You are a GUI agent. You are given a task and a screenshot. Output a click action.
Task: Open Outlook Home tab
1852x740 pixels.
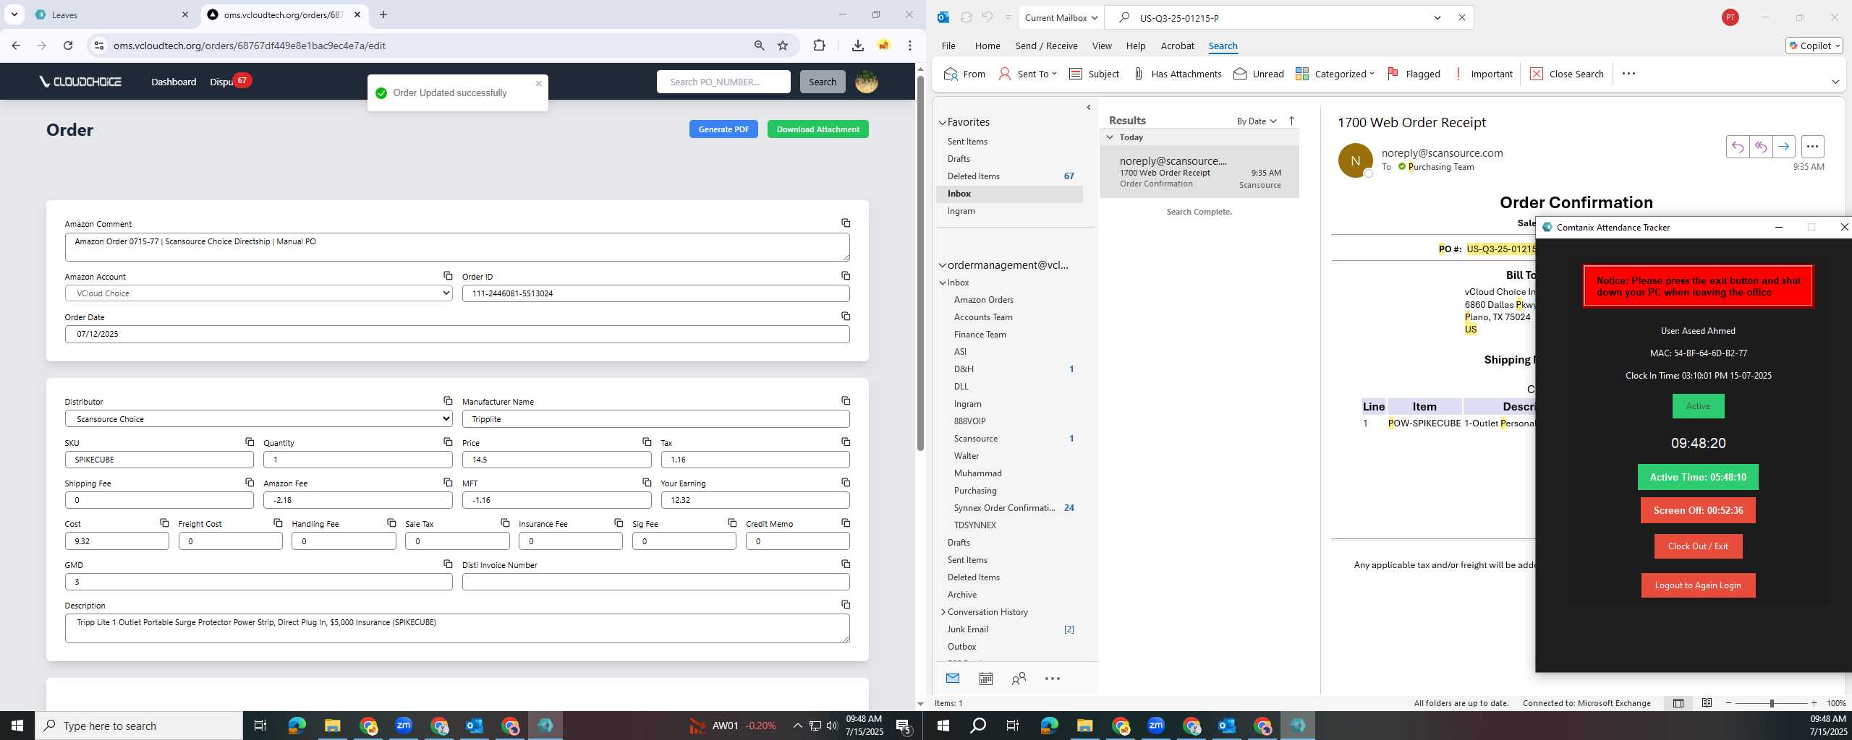(x=987, y=46)
